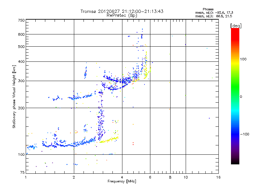257x193 pixels.
Task: Click the y-axis tick label '600'
Action: pyautogui.click(x=21, y=34)
